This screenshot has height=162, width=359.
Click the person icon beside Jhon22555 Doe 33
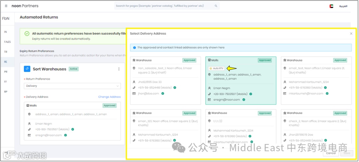pyautogui.click(x=134, y=82)
